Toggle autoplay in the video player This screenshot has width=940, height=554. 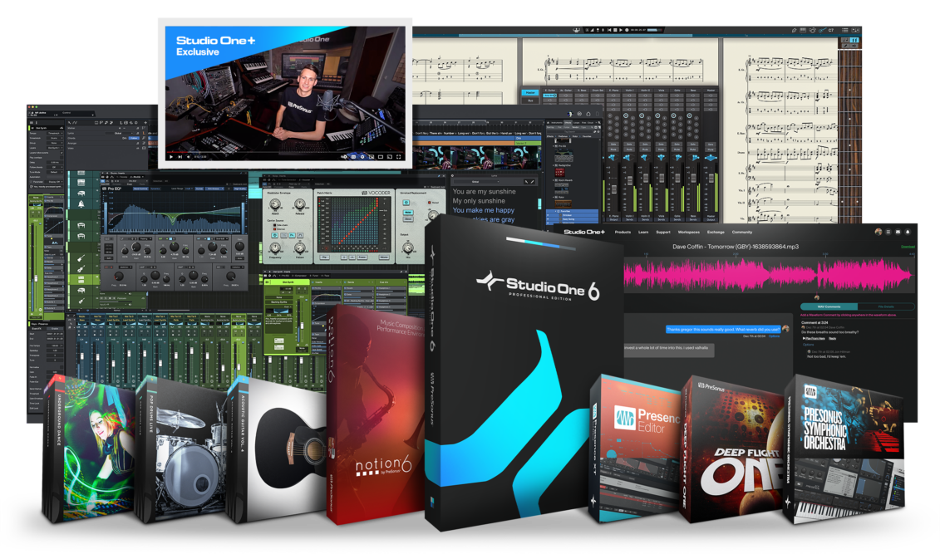tap(344, 157)
